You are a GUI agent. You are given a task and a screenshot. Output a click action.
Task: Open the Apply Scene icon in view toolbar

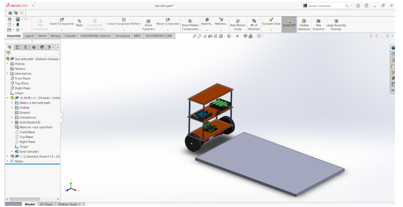point(250,37)
